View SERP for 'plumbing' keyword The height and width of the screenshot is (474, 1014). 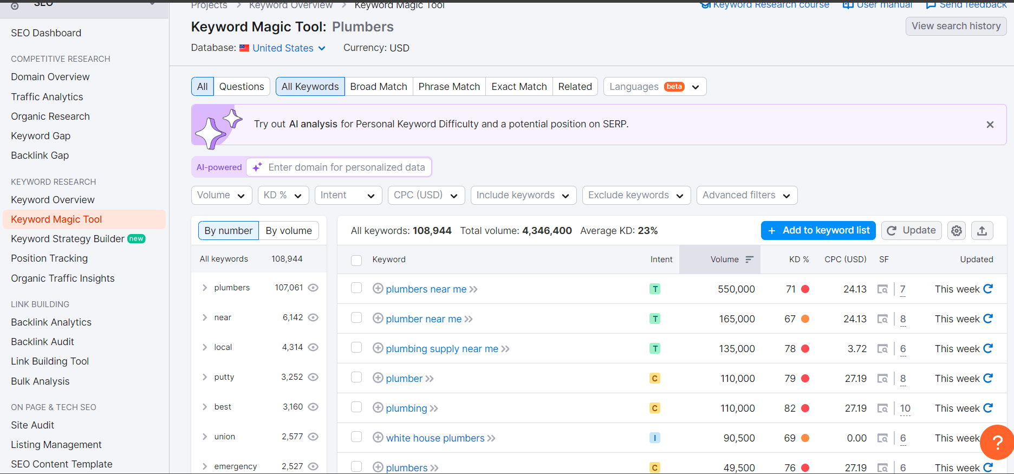(x=883, y=408)
